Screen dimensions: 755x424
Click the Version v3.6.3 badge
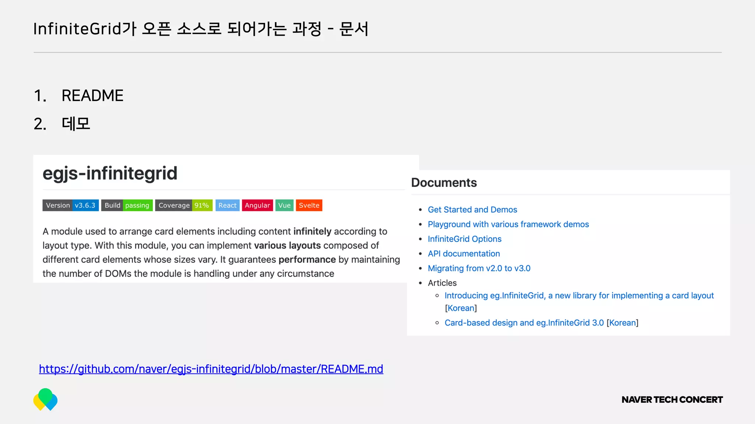tap(70, 205)
